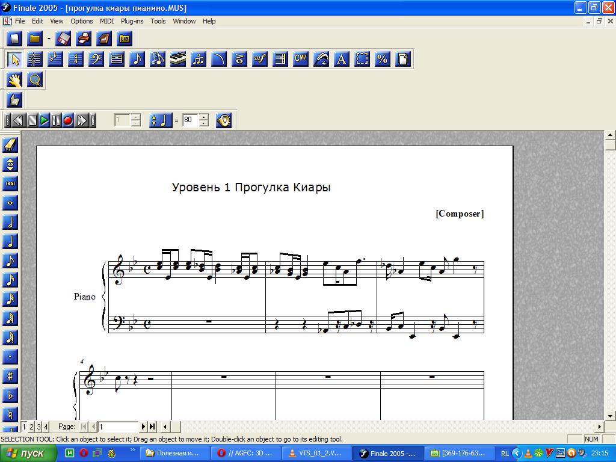Toggle the sharp accidental in the left palette
616x462 pixels.
tap(11, 376)
